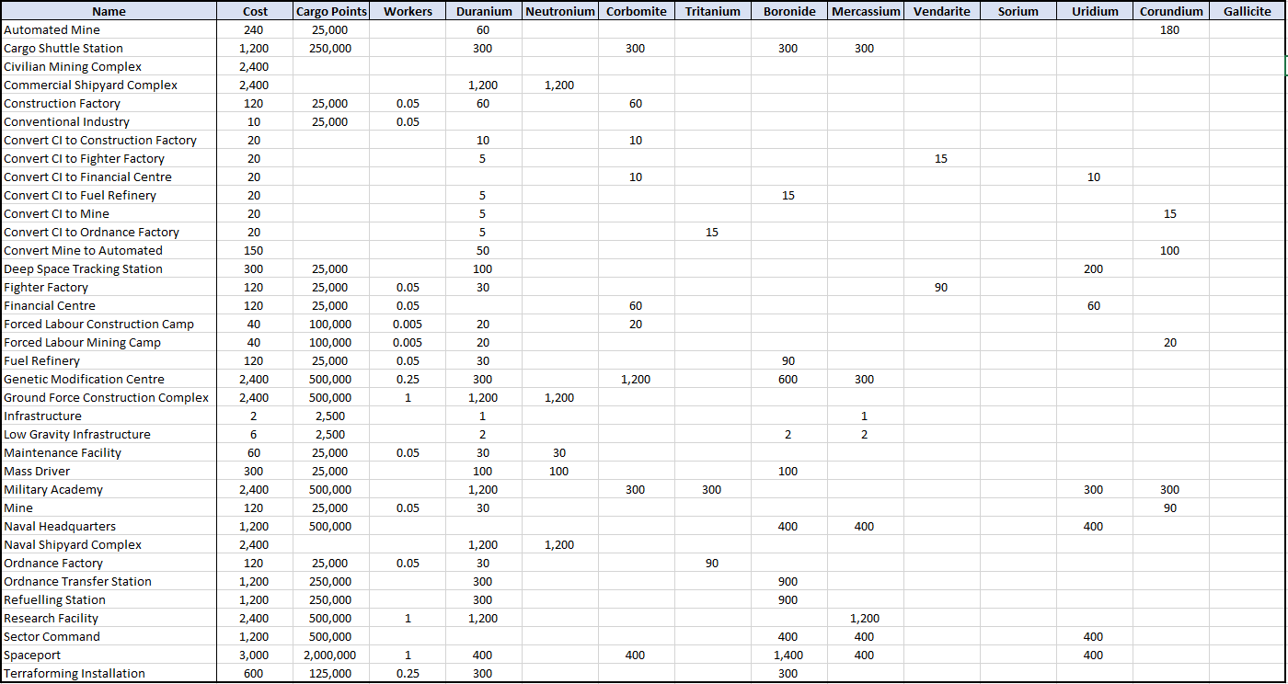Click the Commercial Shipyard Complex name cell
Viewport: 1288px width, 684px height.
tap(109, 85)
